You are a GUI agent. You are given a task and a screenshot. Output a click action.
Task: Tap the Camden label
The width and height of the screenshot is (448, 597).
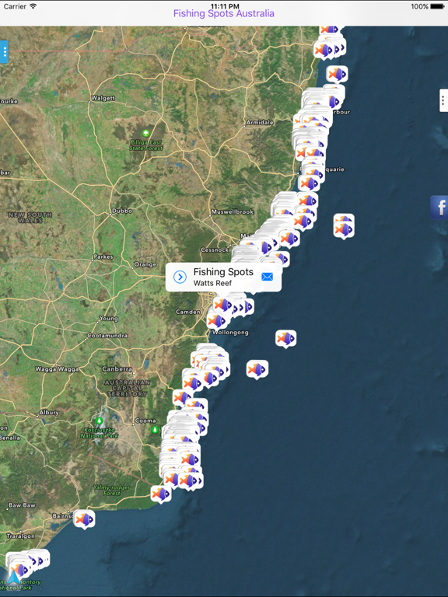tap(187, 312)
